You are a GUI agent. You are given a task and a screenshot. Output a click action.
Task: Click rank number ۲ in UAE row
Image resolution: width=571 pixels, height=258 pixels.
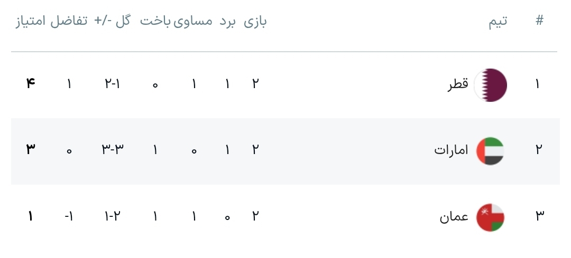click(x=539, y=150)
